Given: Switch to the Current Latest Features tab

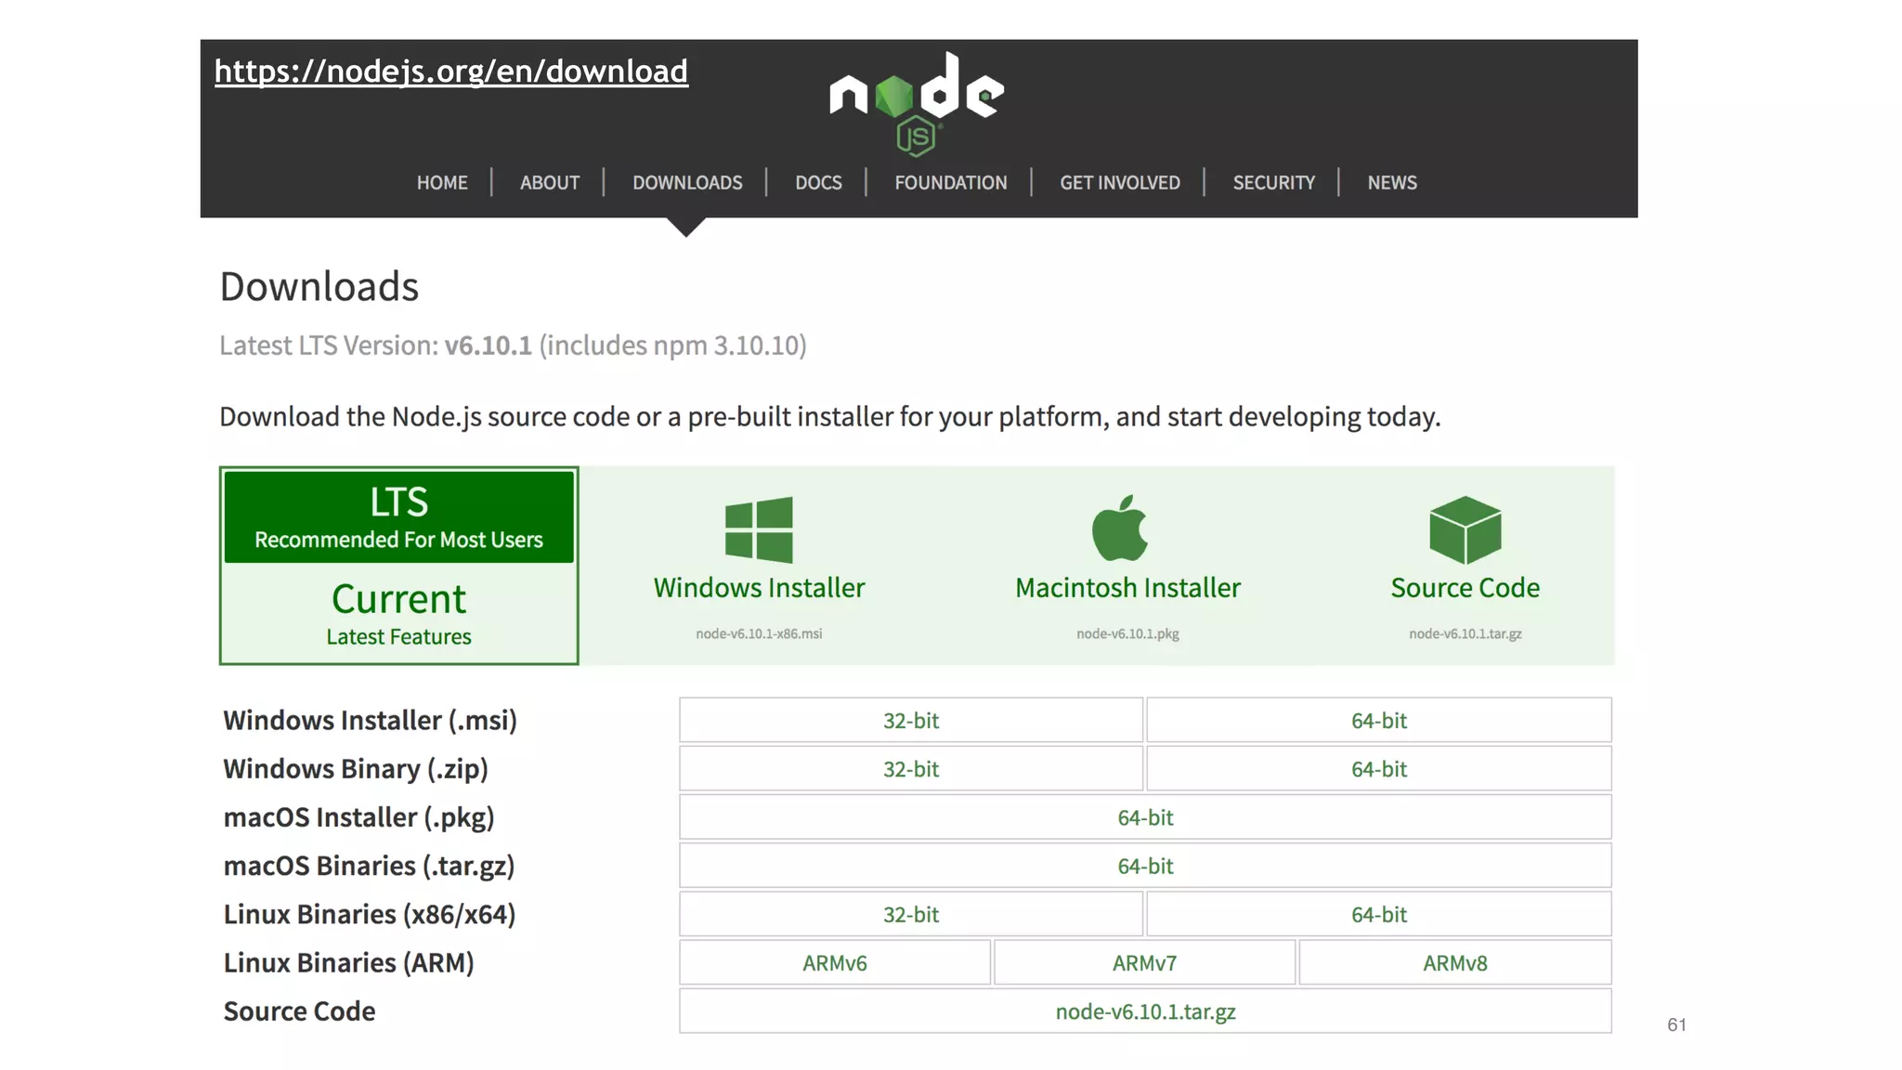Looking at the screenshot, I should pyautogui.click(x=399, y=613).
